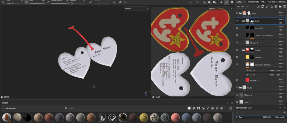Filter assets by materials sphere icon
Viewport: 287px width, 123px height.
pos(189,108)
